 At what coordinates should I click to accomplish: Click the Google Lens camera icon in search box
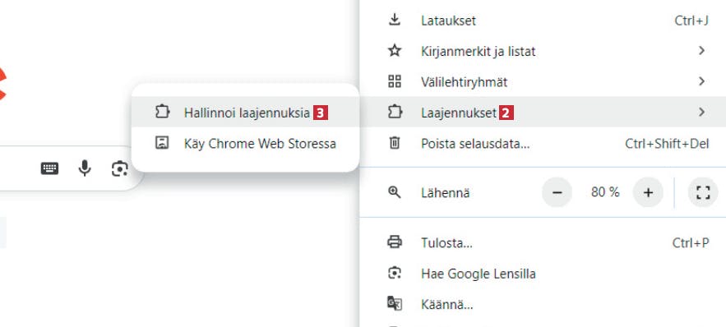[x=120, y=168]
